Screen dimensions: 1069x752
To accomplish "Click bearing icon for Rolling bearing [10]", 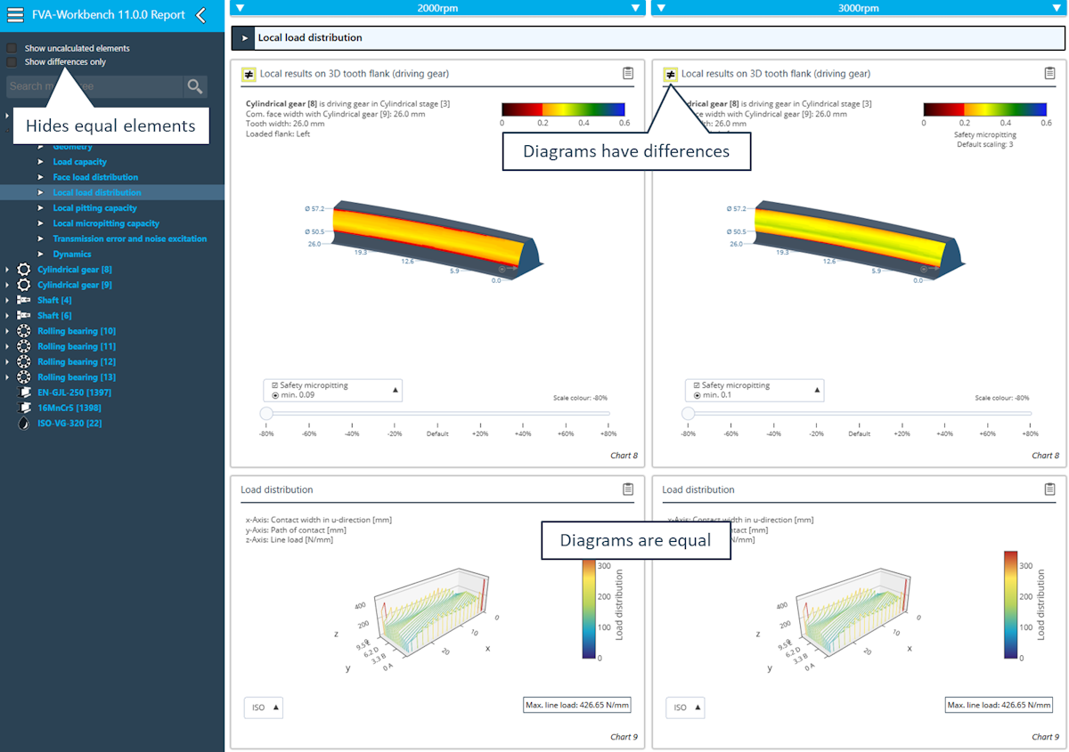I will pyautogui.click(x=23, y=331).
